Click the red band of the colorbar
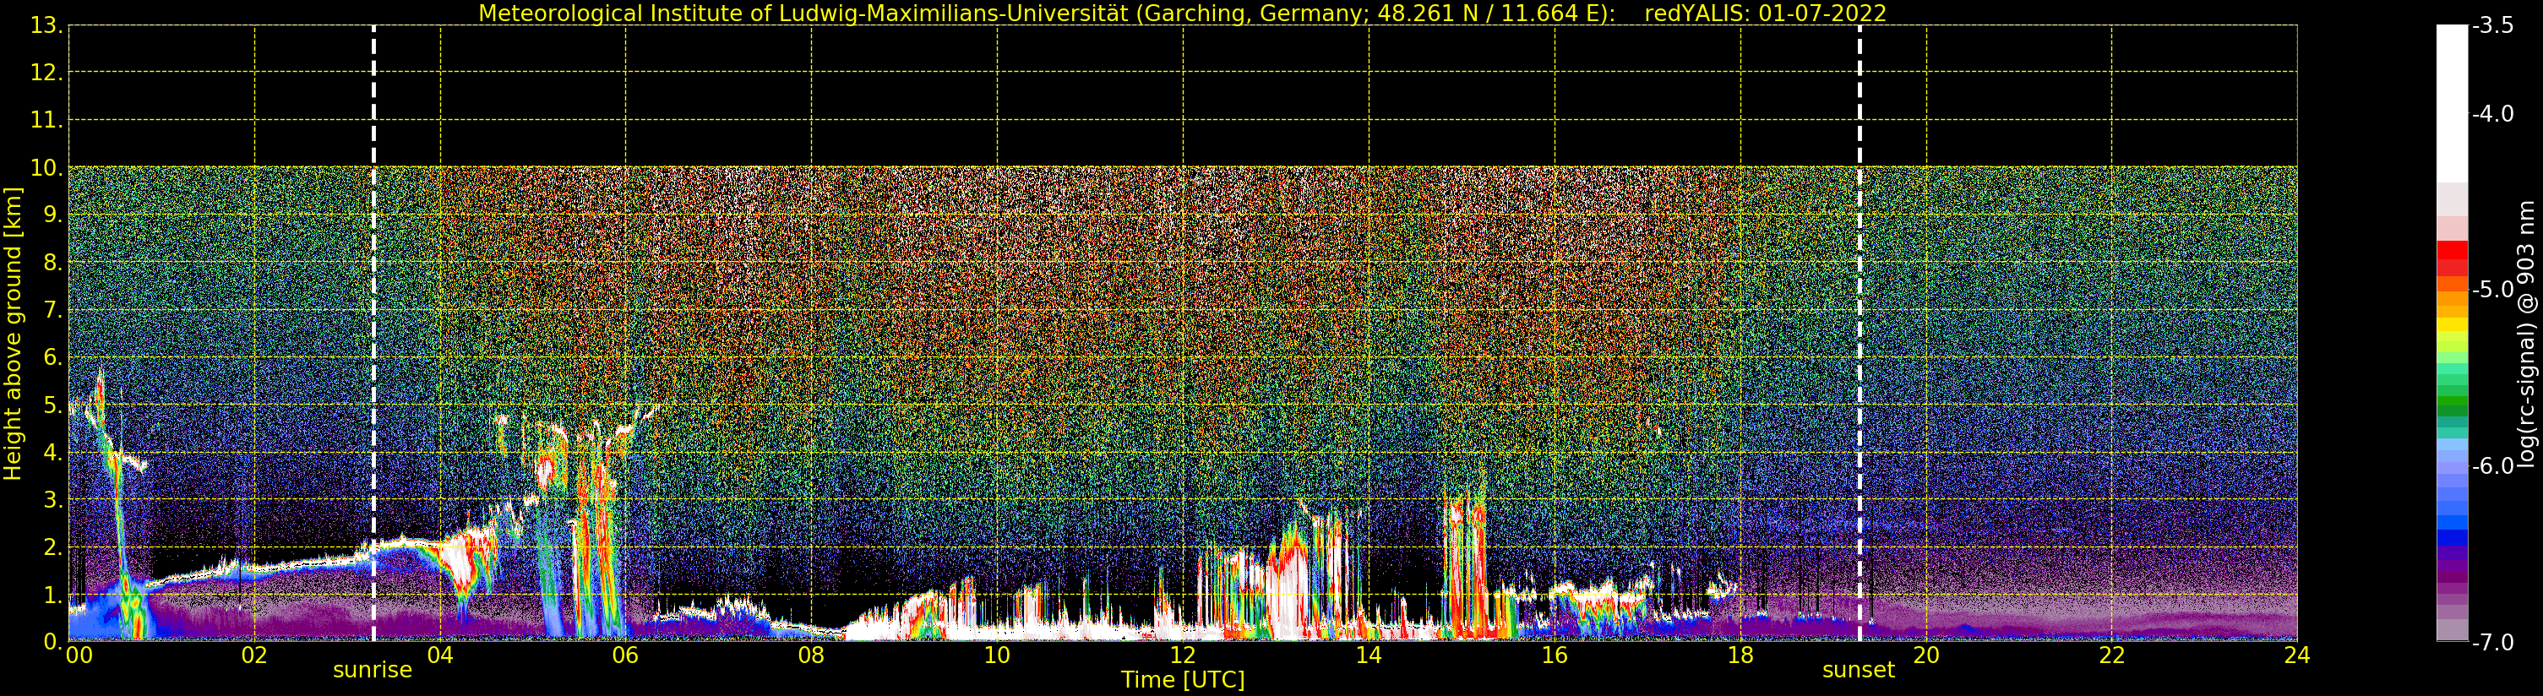2543x696 pixels. (2451, 258)
